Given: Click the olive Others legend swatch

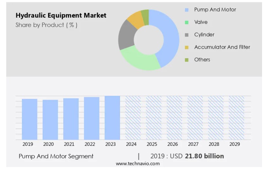Looking at the screenshot, I should (187, 60).
